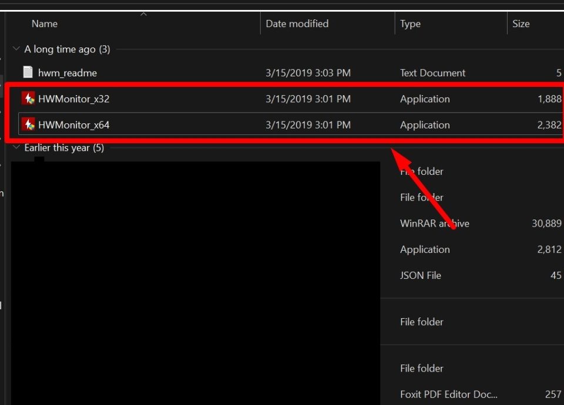Select the hwm_readme file name

[67, 73]
